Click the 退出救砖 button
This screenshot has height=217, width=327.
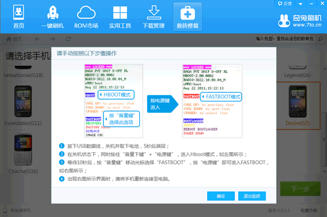(x=252, y=196)
